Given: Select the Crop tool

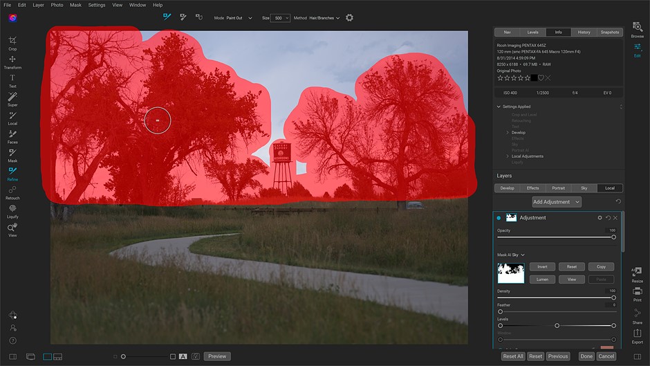Looking at the screenshot, I should pyautogui.click(x=12, y=43).
